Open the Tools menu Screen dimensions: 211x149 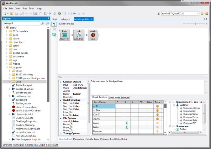point(32,8)
